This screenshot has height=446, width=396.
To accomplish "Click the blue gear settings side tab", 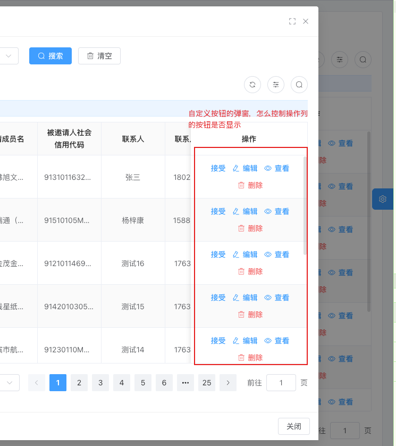I will pos(382,199).
